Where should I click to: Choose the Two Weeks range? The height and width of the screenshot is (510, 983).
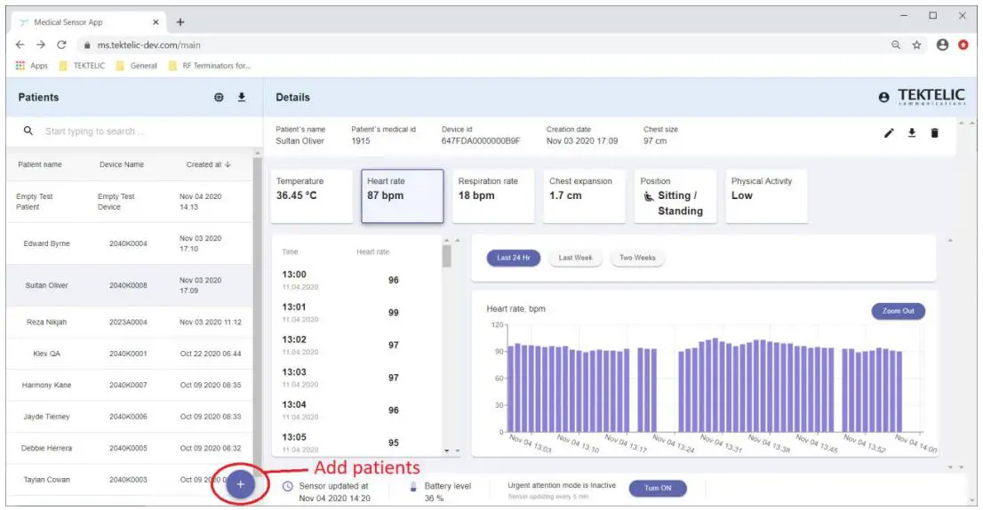[x=637, y=258]
